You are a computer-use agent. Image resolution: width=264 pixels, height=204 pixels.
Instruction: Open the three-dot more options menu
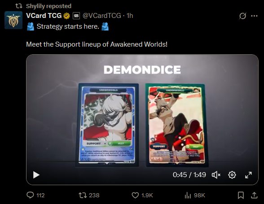(x=254, y=16)
